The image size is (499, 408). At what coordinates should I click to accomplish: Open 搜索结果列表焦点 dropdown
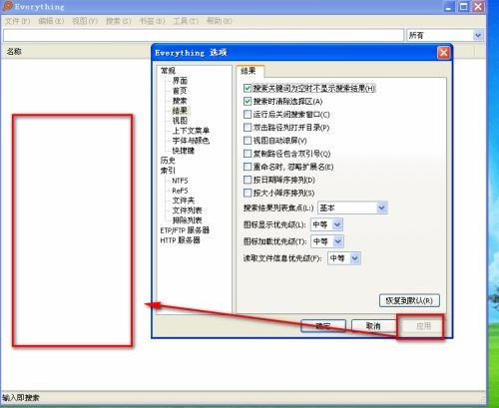click(x=352, y=207)
